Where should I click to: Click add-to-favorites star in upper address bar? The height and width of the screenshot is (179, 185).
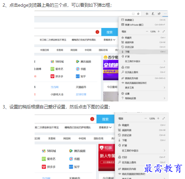pos(138,14)
